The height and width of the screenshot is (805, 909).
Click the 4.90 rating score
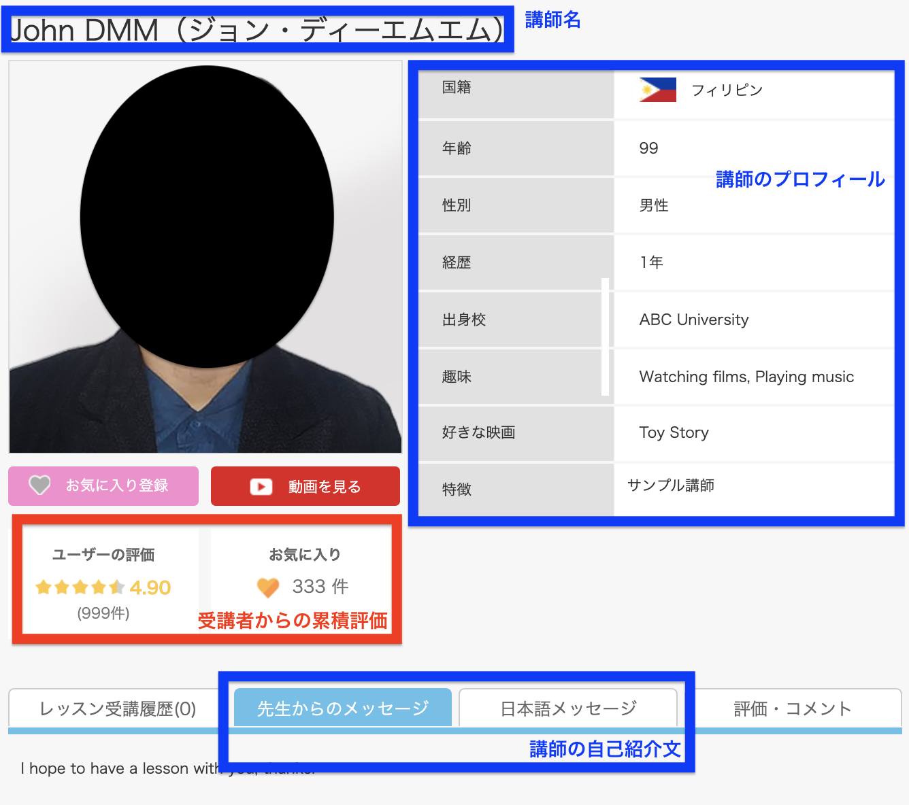pyautogui.click(x=151, y=587)
